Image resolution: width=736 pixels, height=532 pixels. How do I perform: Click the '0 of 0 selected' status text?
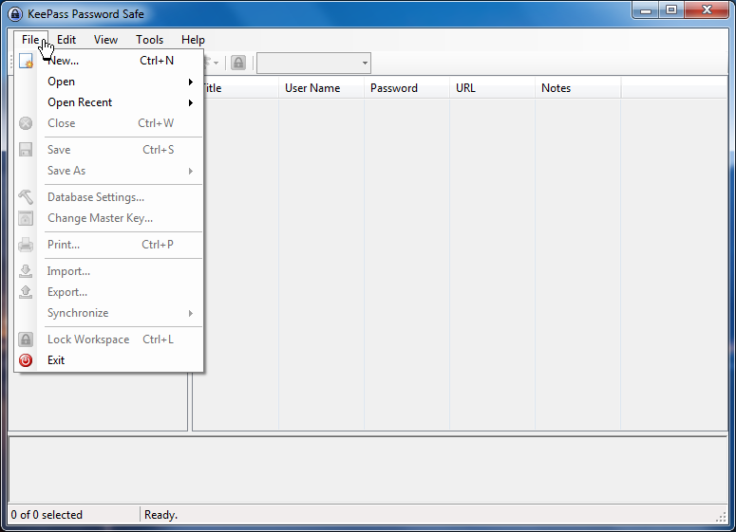pyautogui.click(x=47, y=515)
